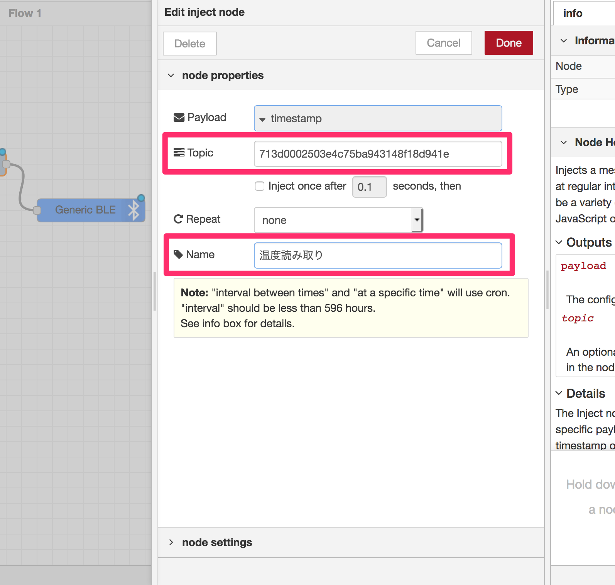615x585 pixels.
Task: Click the Bluetooth icon on Generic BLE node
Action: click(x=133, y=210)
